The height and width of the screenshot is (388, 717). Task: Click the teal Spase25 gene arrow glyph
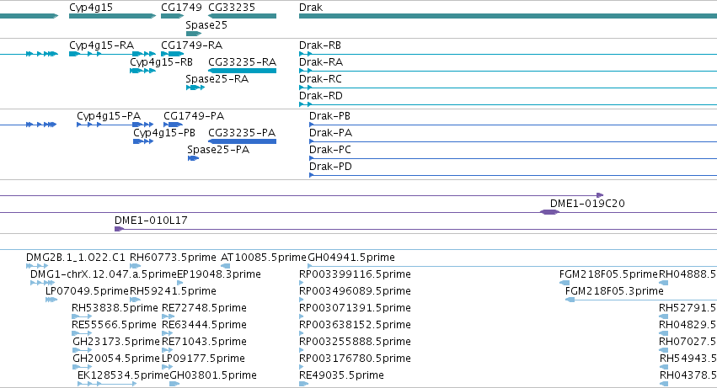194,34
